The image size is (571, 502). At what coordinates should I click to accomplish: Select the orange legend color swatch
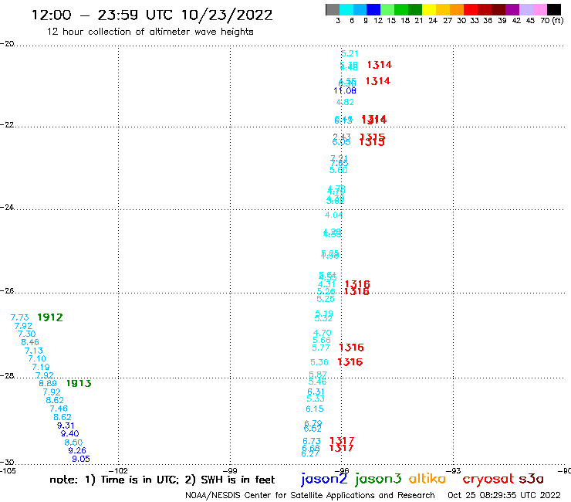[457, 9]
